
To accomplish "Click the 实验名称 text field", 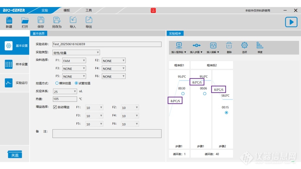I will [x=107, y=44].
